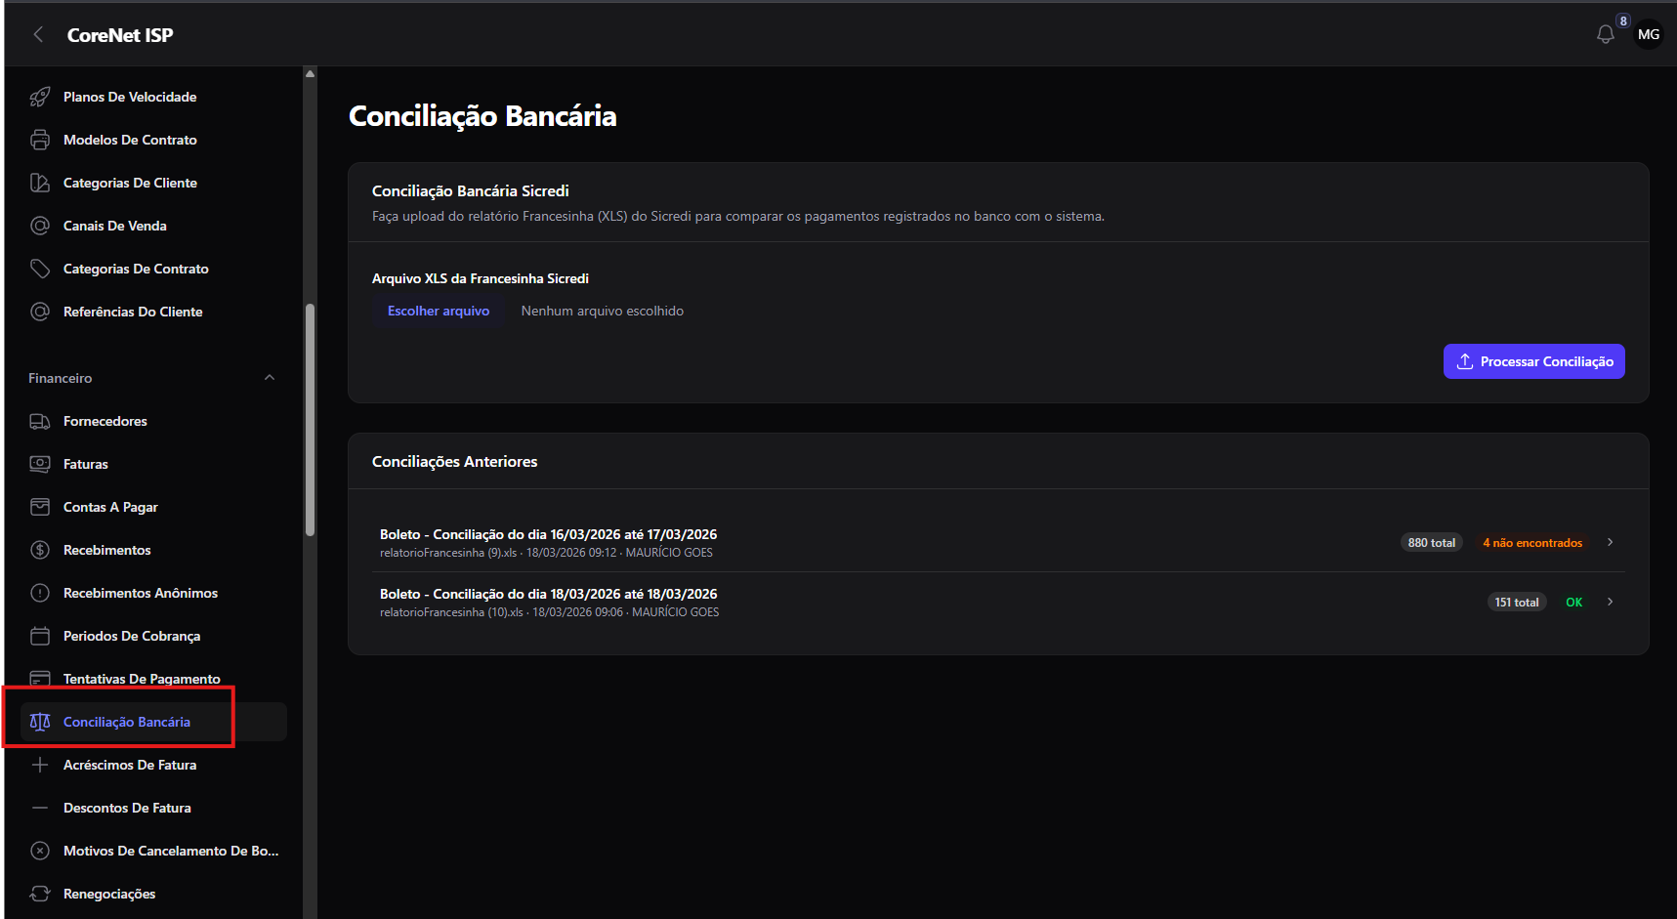Click the tag icon for Categorias De Contrato
This screenshot has height=919, width=1677.
(x=40, y=269)
